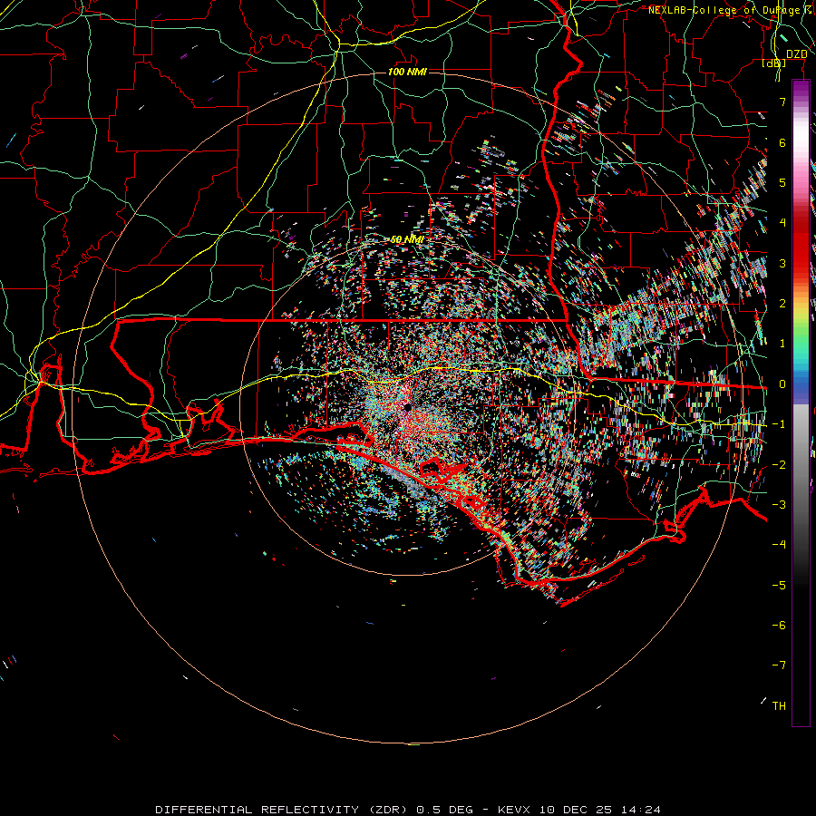
Task: Click the scale label -3
Action: pos(779,505)
